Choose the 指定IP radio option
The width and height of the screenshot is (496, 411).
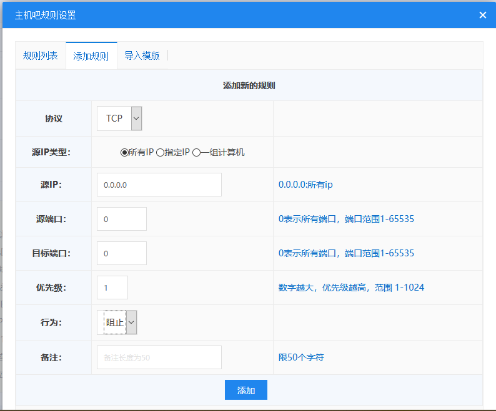tap(160, 152)
